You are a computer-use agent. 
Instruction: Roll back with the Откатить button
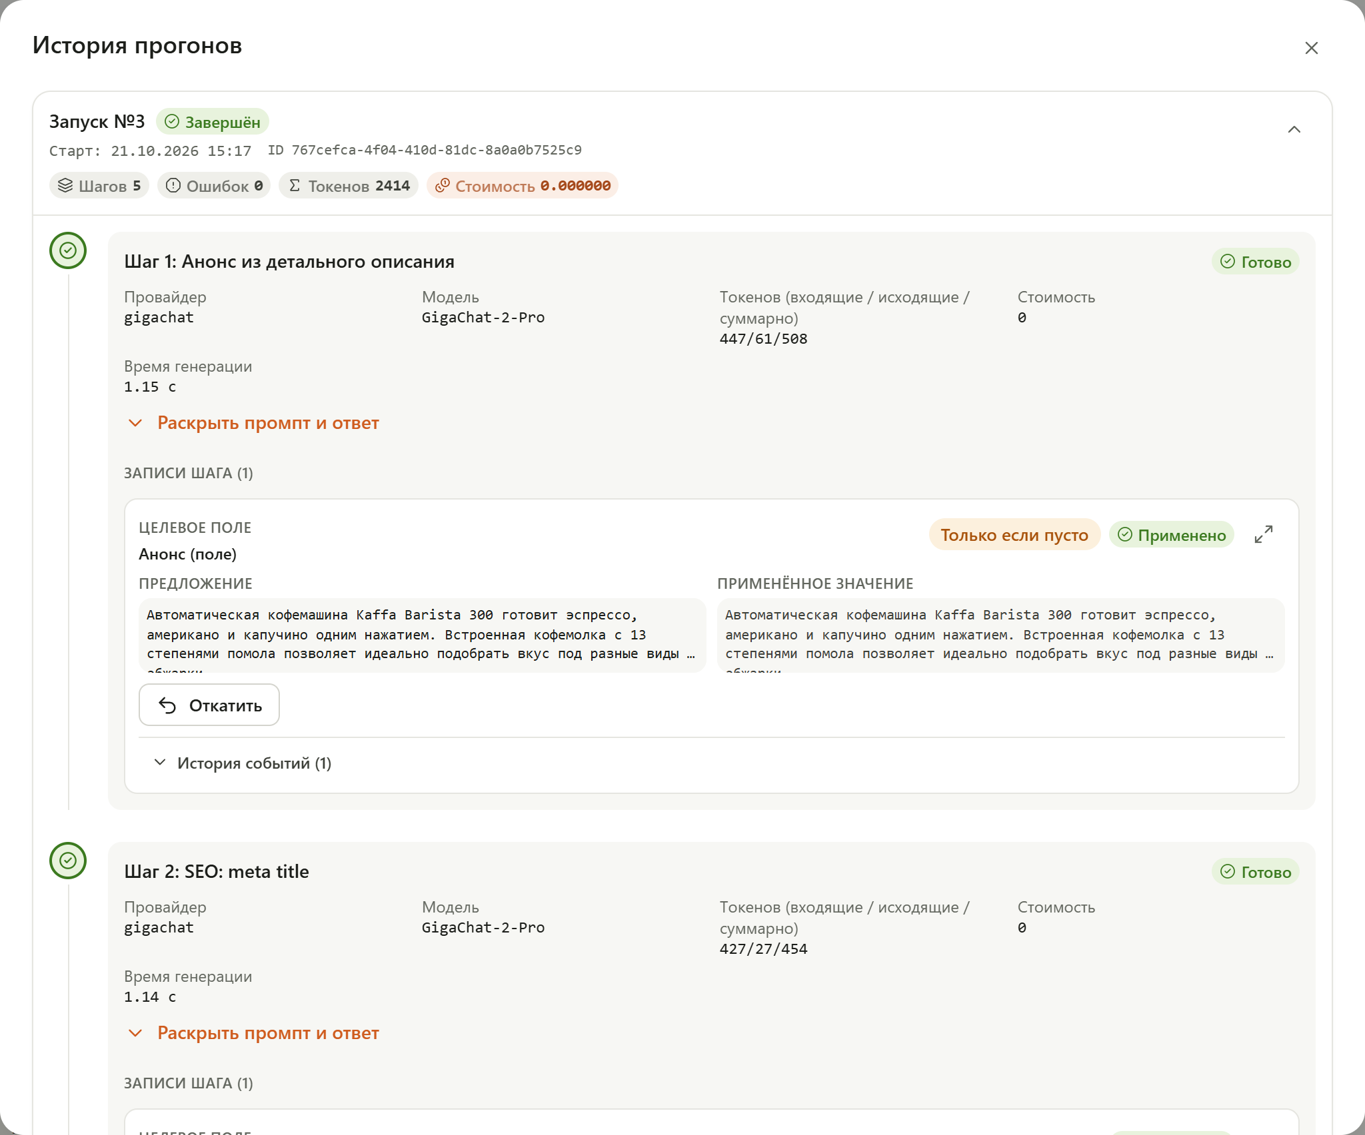tap(209, 705)
